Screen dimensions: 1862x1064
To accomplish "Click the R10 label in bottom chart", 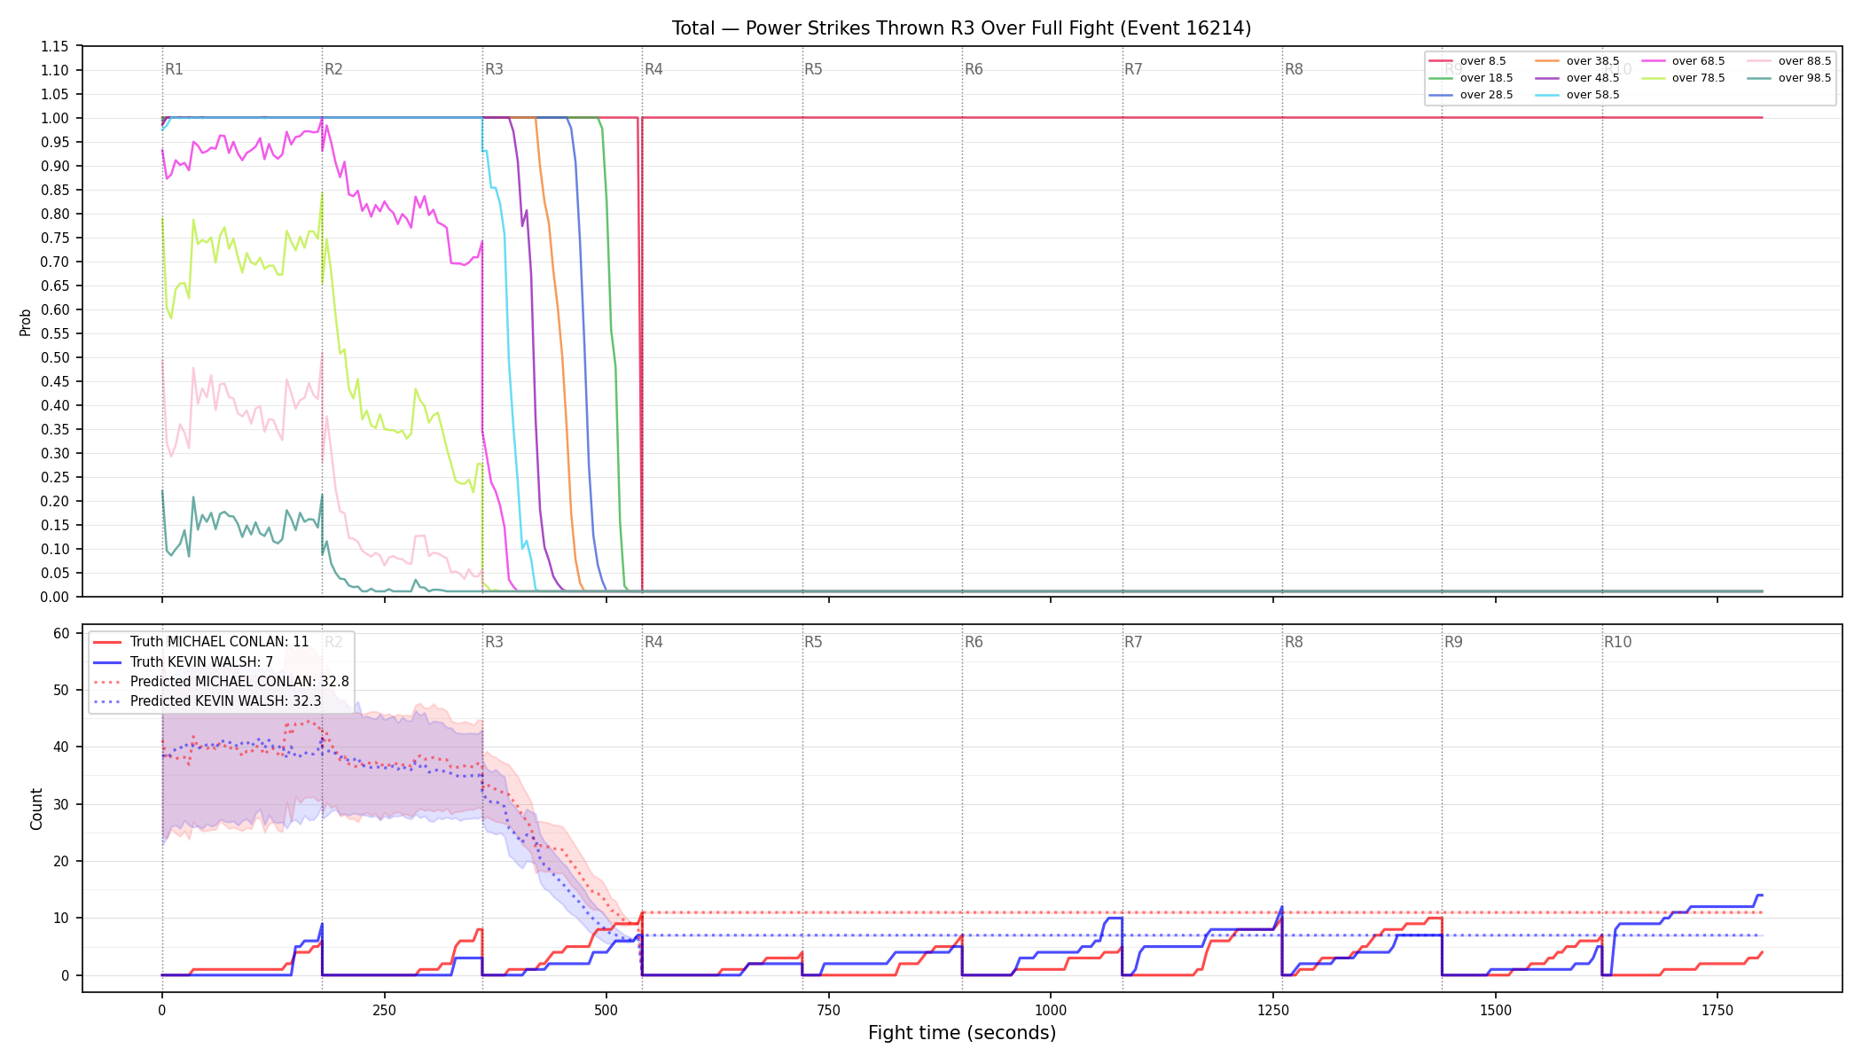I will 1617,642.
